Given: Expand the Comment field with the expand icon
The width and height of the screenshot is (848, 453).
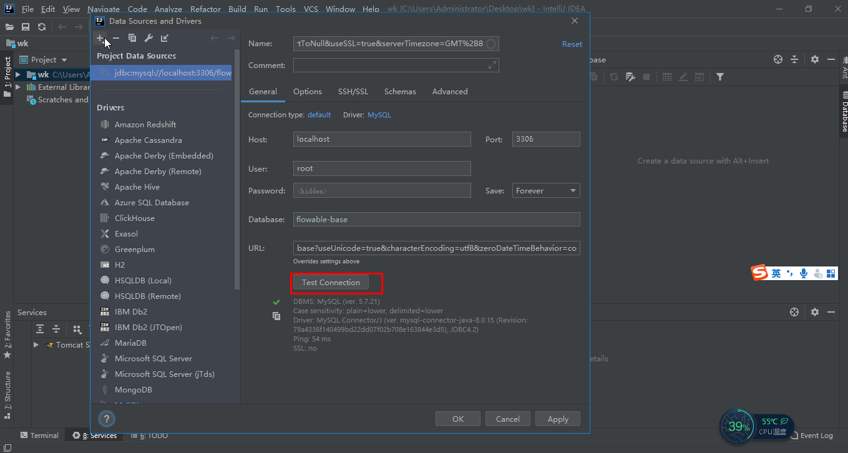Looking at the screenshot, I should point(492,65).
